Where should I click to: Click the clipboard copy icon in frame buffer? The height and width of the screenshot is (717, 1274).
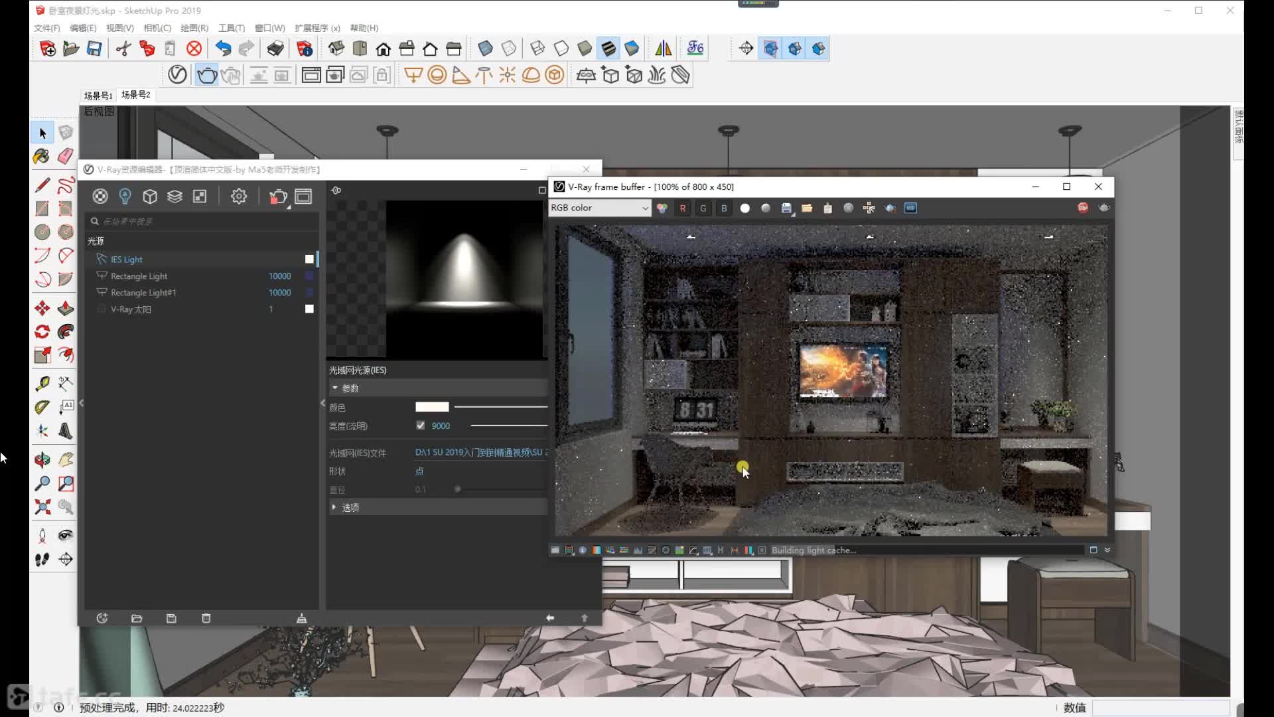[827, 208]
